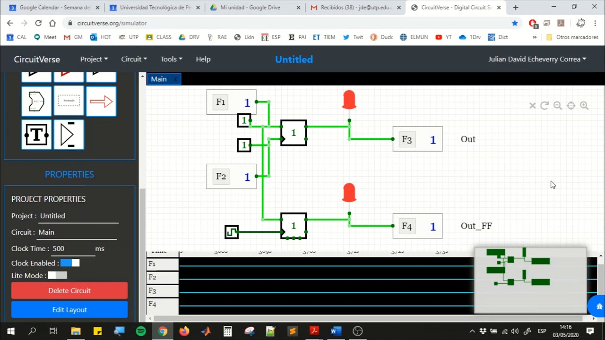The height and width of the screenshot is (340, 605).
Task: Close the Main circuit tab
Action: pyautogui.click(x=175, y=79)
